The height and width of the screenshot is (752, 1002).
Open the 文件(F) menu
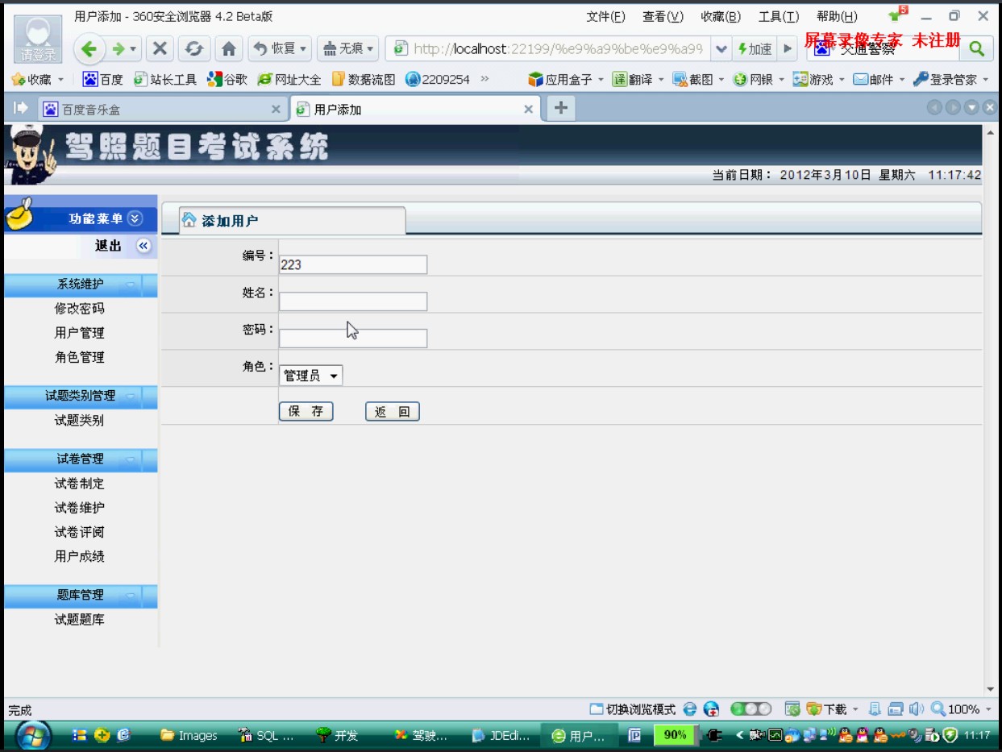(x=605, y=16)
